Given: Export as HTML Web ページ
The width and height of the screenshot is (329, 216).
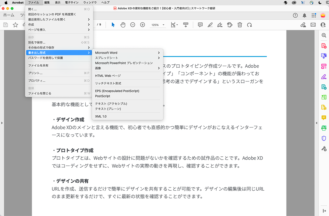Looking at the screenshot, I should pos(128,76).
